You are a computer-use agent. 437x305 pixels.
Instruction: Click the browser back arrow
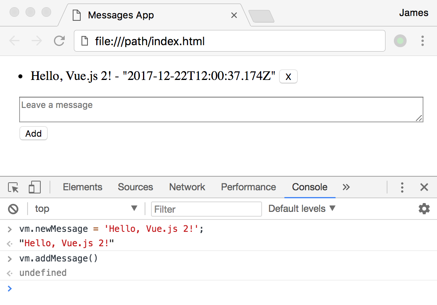[x=14, y=41]
